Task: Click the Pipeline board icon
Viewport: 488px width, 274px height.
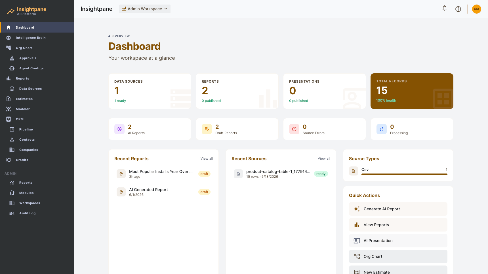Action: pyautogui.click(x=12, y=129)
